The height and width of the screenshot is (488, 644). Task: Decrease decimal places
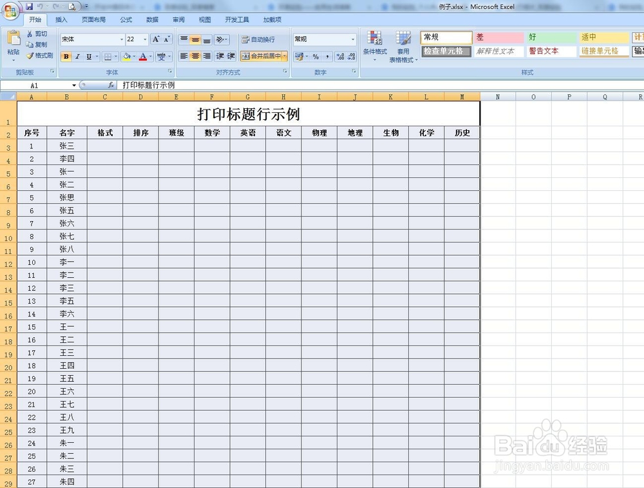tap(352, 56)
